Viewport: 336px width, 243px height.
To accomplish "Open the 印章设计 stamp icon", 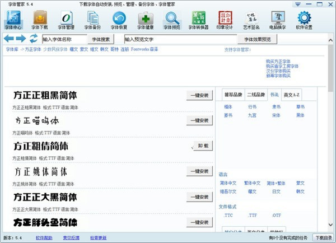I will (225, 20).
